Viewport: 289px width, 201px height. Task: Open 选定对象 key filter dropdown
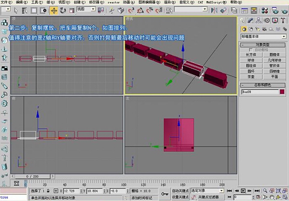pyautogui.click(x=207, y=191)
